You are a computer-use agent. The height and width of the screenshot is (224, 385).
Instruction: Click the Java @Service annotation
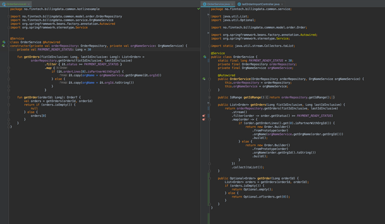(x=218, y=53)
